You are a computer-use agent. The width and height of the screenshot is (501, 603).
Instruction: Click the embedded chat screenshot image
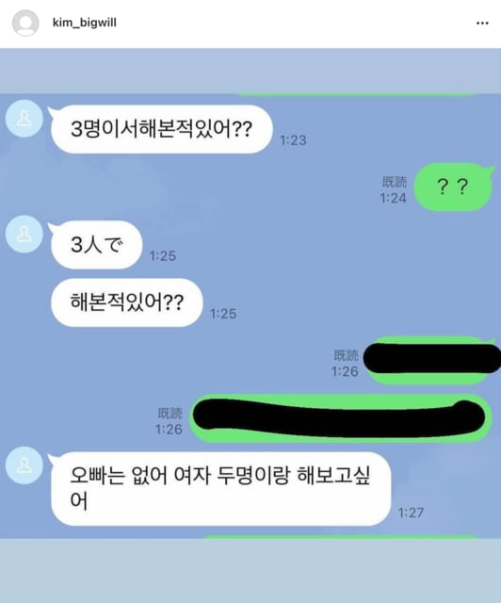(250, 325)
